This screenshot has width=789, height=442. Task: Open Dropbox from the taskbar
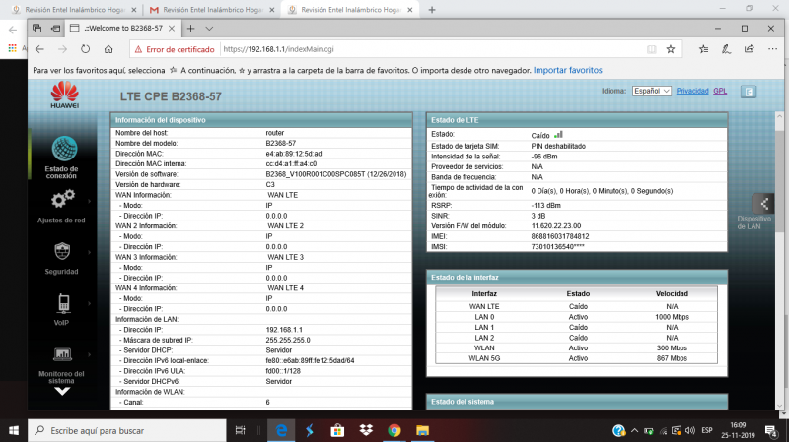pos(364,430)
